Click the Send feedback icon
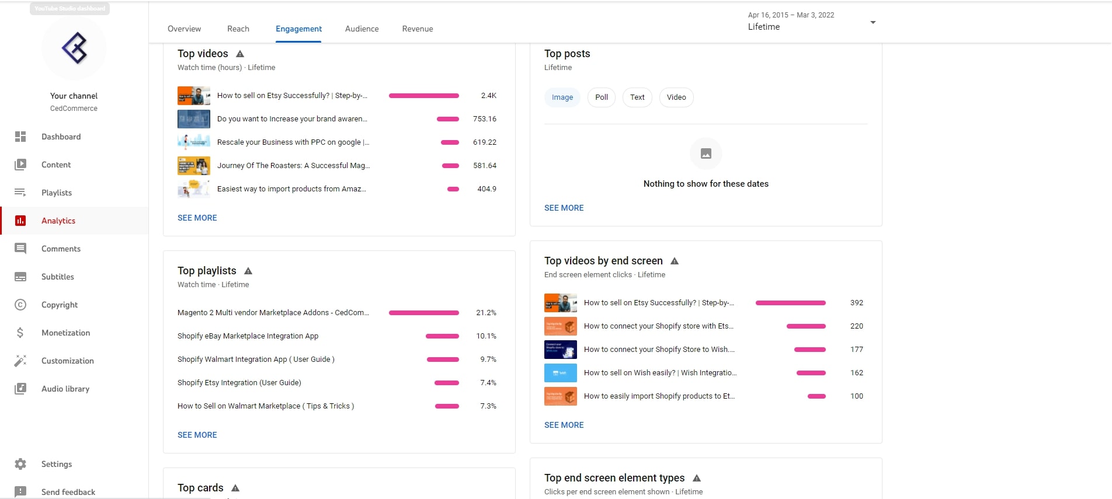 [x=20, y=492]
